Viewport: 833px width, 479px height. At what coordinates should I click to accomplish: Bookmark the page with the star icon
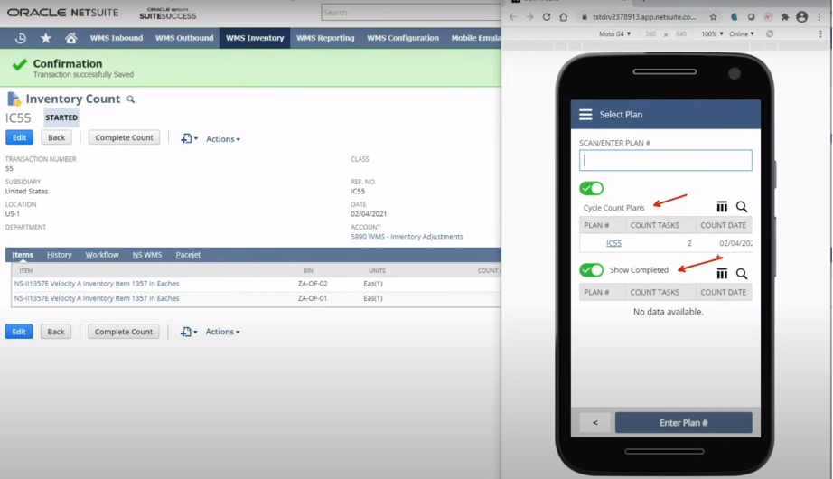[x=714, y=17]
